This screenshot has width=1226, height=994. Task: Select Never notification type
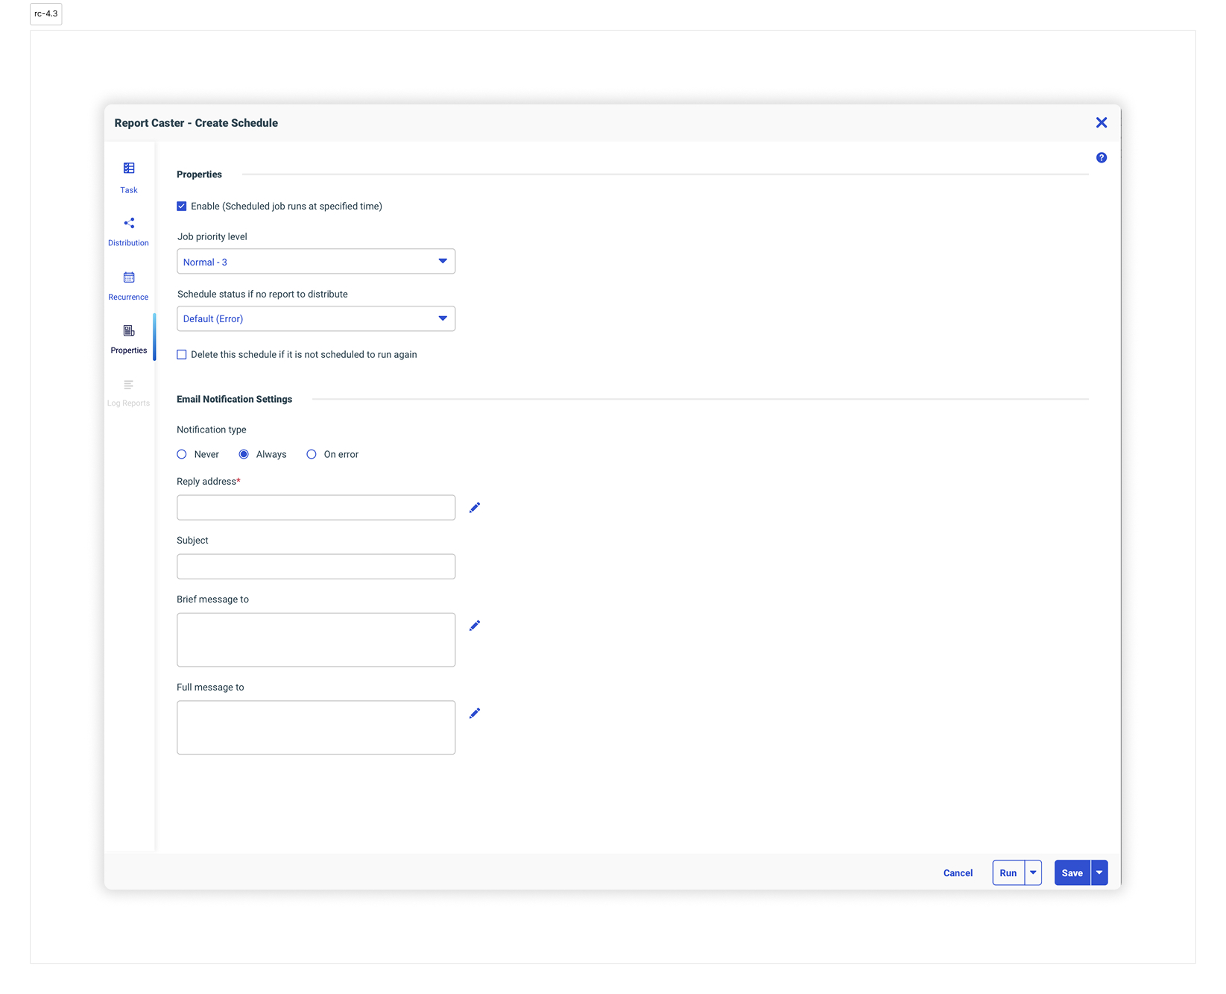click(182, 454)
